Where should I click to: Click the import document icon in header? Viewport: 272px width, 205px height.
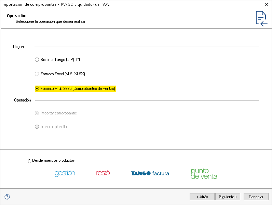261,19
